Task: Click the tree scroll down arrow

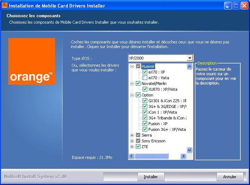Action: coord(189,150)
